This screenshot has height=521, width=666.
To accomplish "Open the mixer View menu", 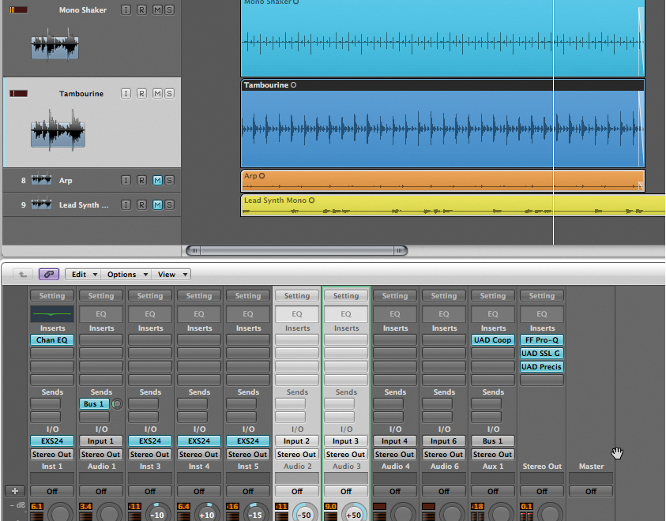I will pos(171,274).
